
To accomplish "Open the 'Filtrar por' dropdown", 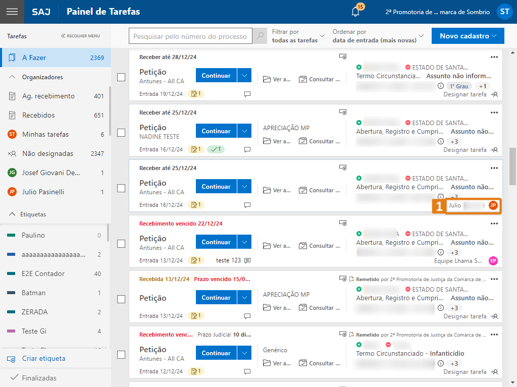I will click(298, 36).
